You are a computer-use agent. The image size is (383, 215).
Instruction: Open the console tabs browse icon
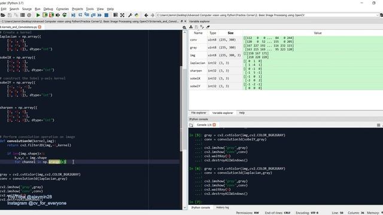coord(191,125)
